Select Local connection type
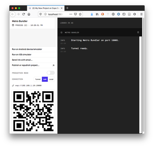Image resolution: width=154 pixels, height=147 pixels. 51,79
